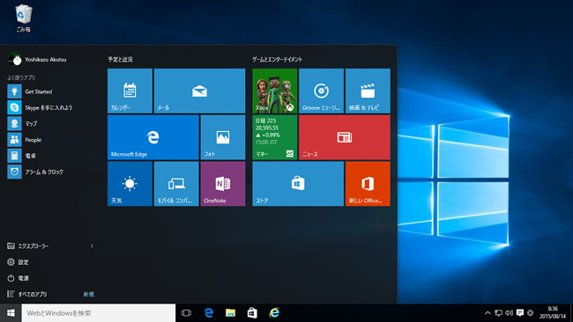Image resolution: width=573 pixels, height=322 pixels.
Task: Open マップ (Maps) from the app list
Action: click(50, 124)
